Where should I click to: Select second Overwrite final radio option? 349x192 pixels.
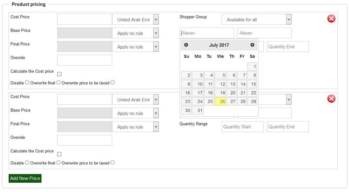tap(58, 163)
